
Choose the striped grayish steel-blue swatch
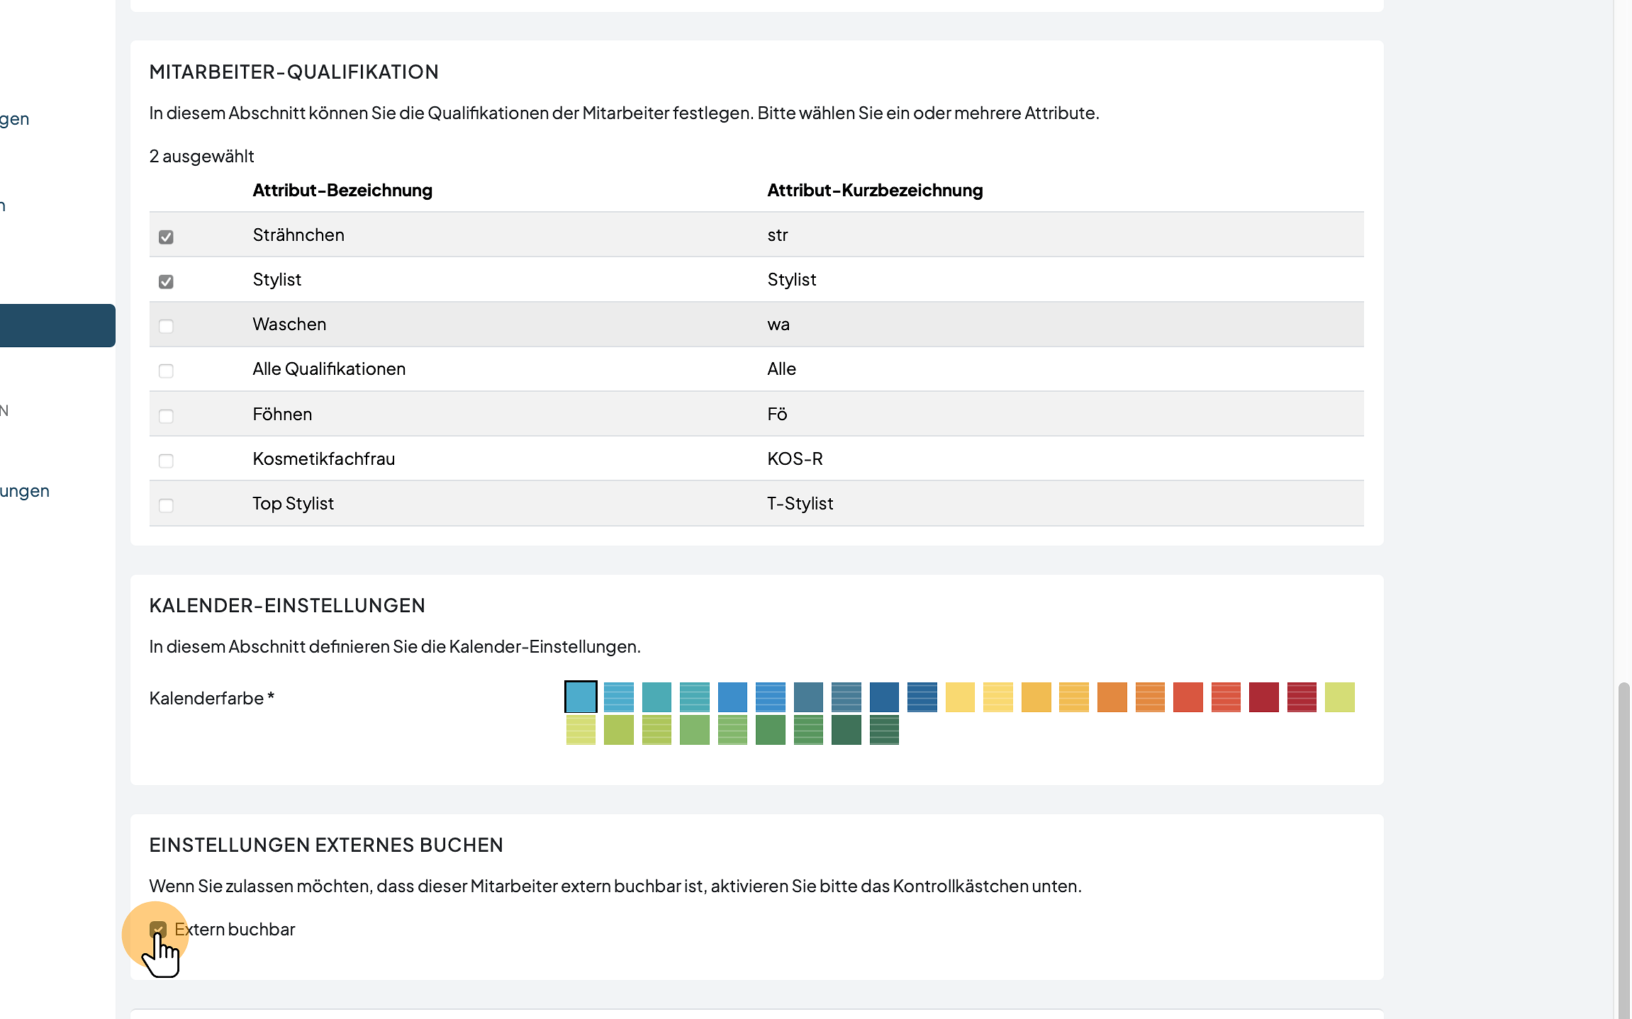click(x=846, y=697)
